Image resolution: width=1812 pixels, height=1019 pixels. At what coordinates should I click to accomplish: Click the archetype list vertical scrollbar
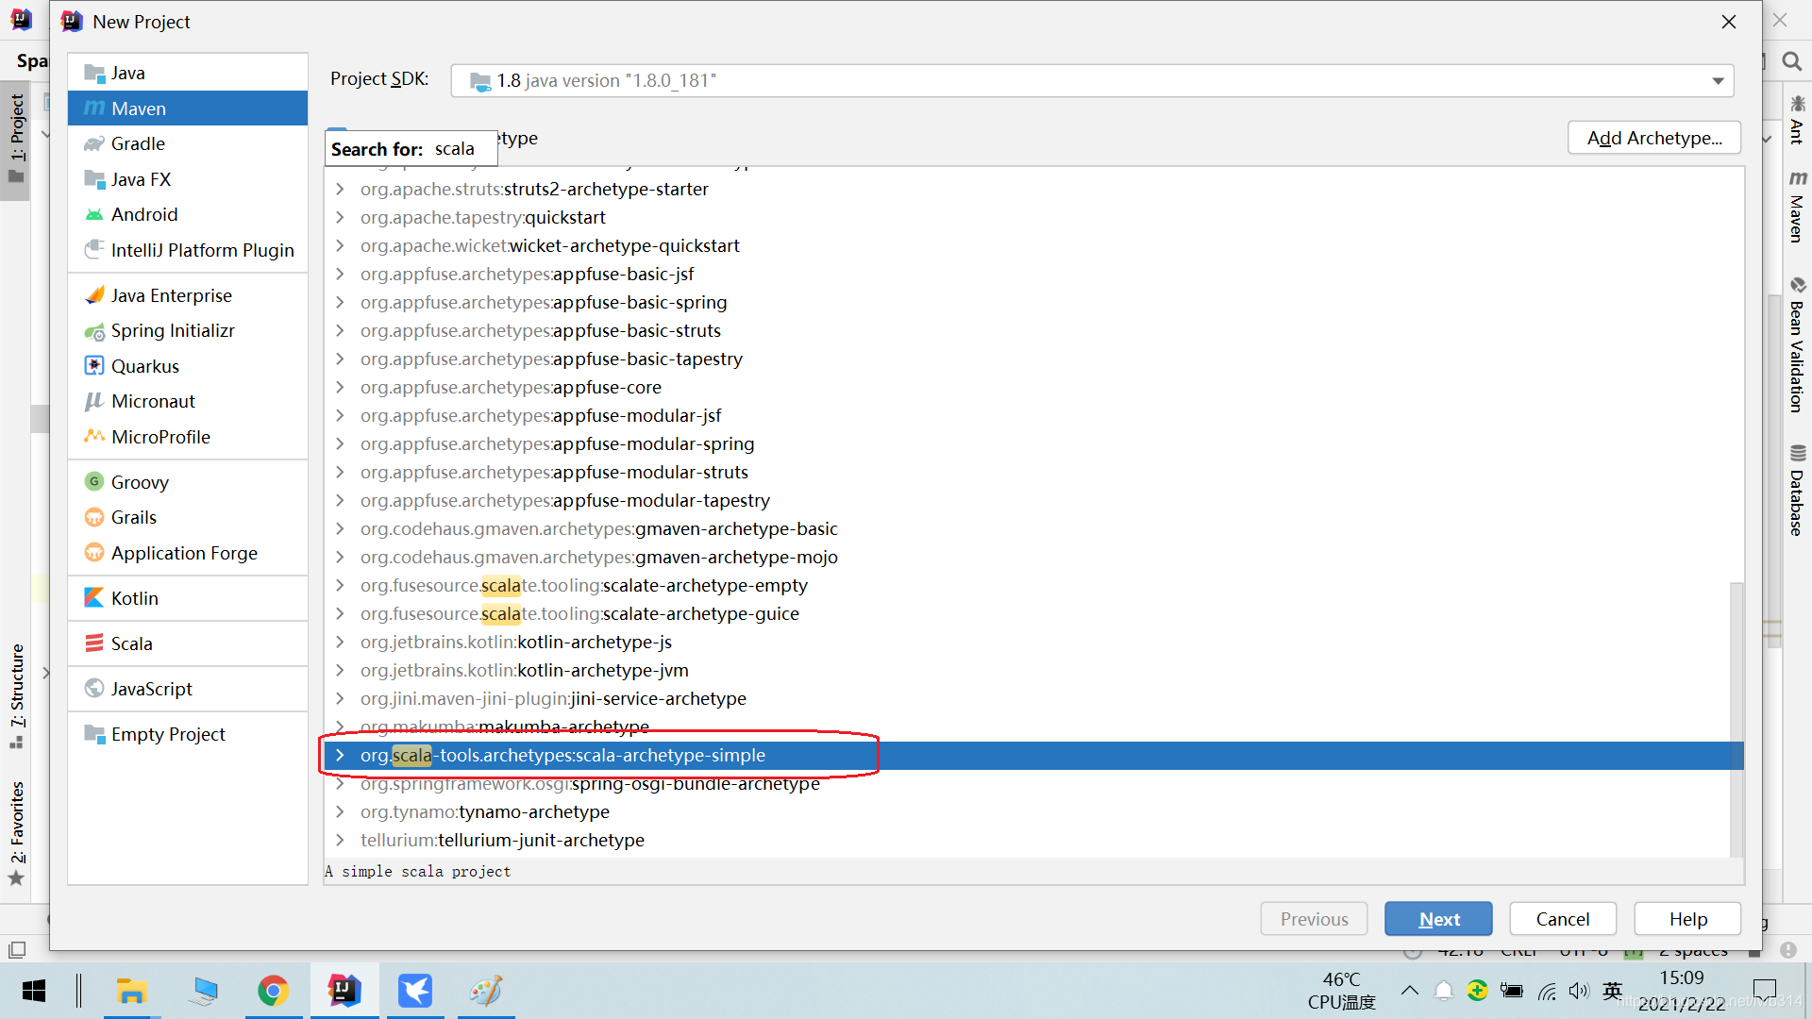point(1736,719)
